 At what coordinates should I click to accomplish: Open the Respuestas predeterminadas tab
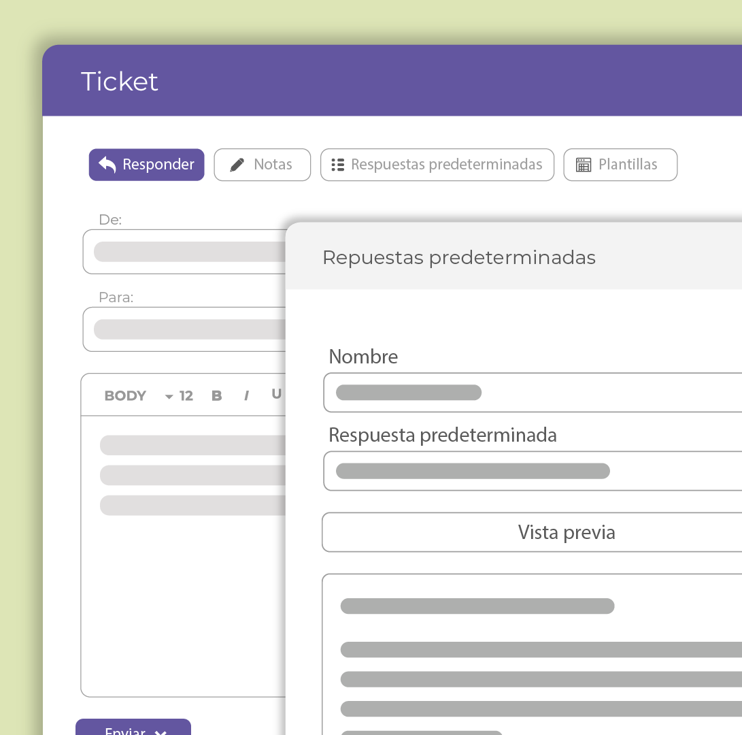pos(437,165)
